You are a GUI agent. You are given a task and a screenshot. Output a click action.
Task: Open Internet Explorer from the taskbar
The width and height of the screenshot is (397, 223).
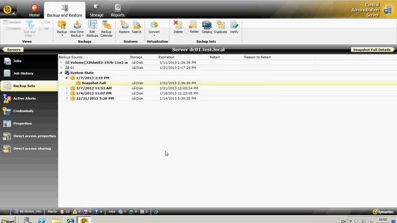point(70,221)
